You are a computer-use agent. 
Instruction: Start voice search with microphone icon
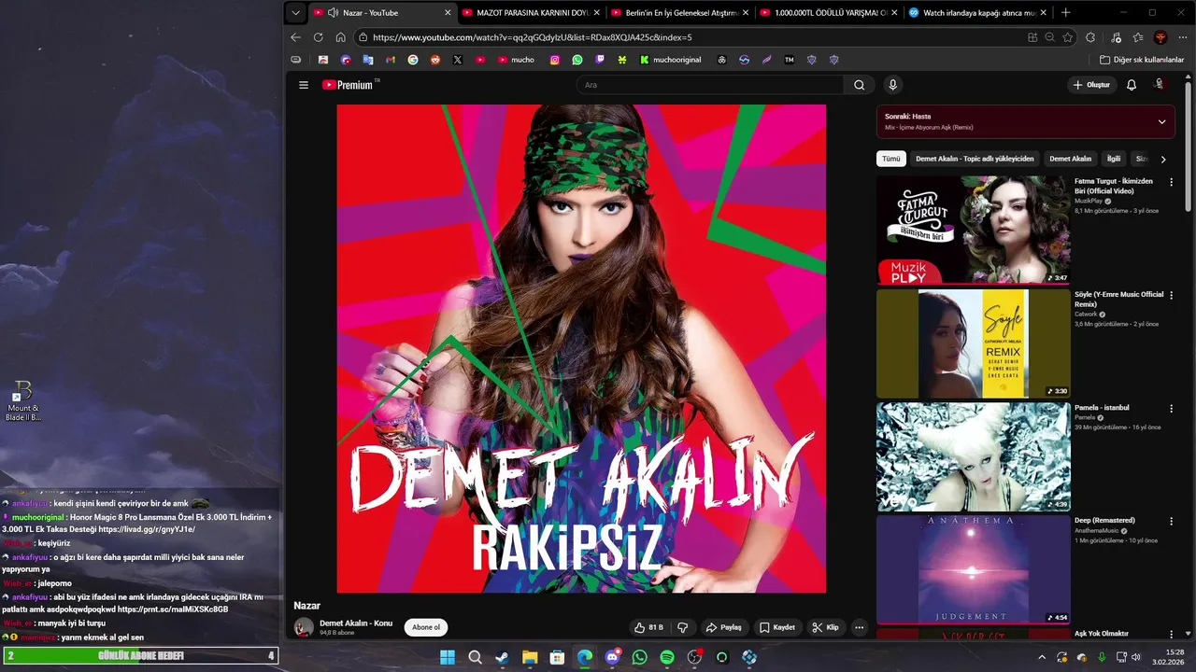pyautogui.click(x=892, y=85)
